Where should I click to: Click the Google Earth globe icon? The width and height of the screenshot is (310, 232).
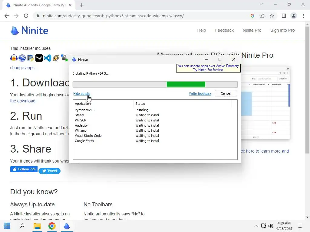(22, 58)
